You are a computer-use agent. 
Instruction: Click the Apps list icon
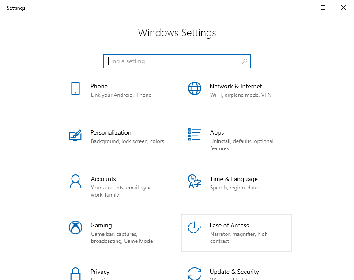click(194, 134)
